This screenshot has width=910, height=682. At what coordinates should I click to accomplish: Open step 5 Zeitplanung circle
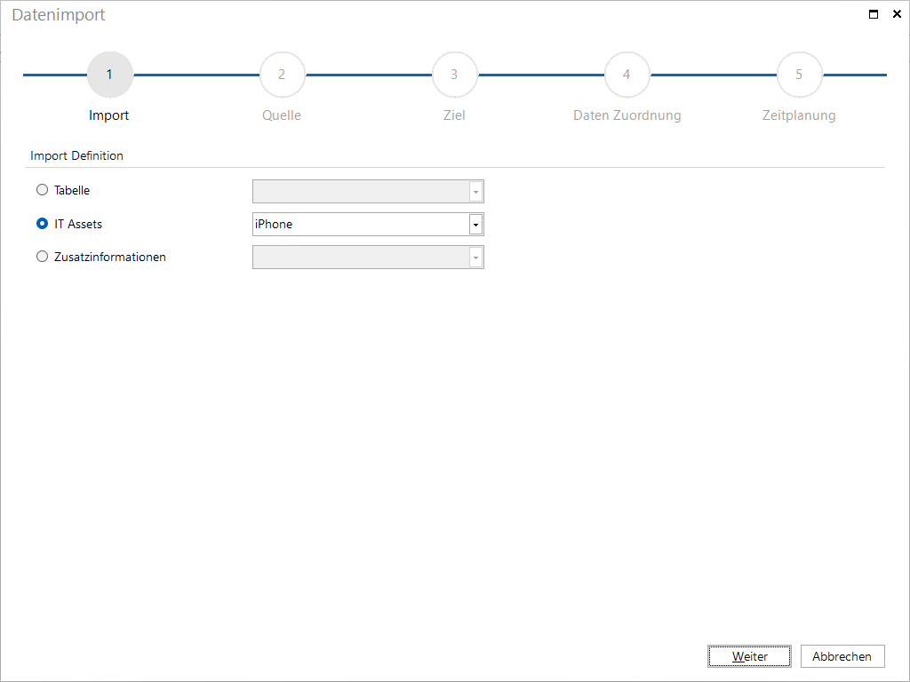[x=799, y=75]
